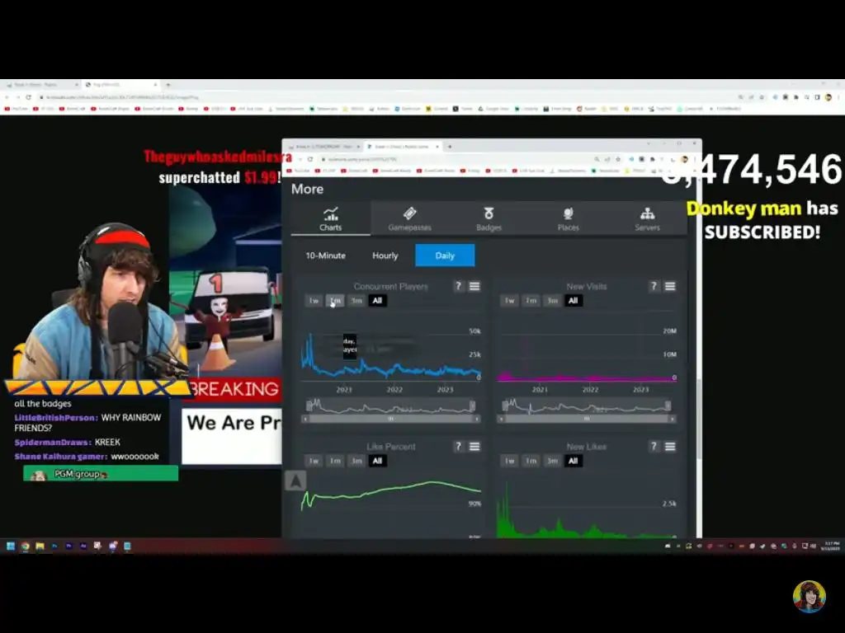Open the Gamepasses ticket icon tab
The height and width of the screenshot is (633, 845).
409,213
